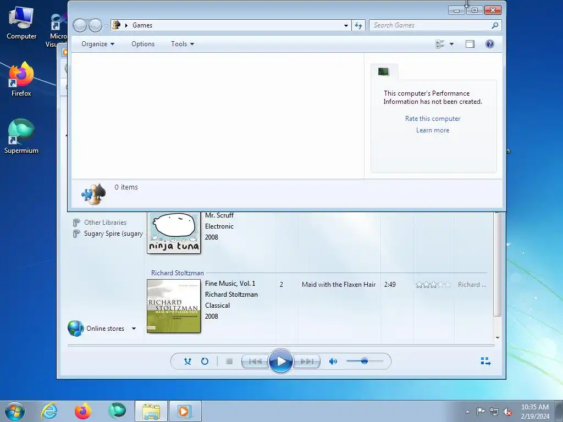Open the Action Center flag icon
The width and height of the screenshot is (563, 422).
pyautogui.click(x=481, y=412)
